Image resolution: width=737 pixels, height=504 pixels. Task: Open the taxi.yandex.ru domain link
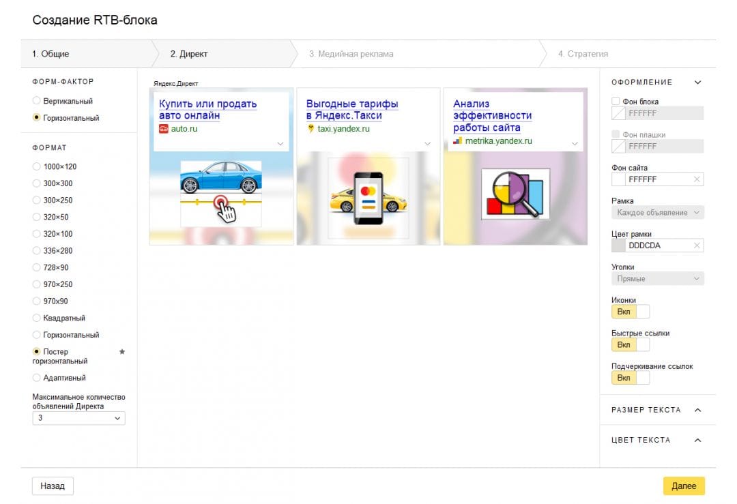343,129
